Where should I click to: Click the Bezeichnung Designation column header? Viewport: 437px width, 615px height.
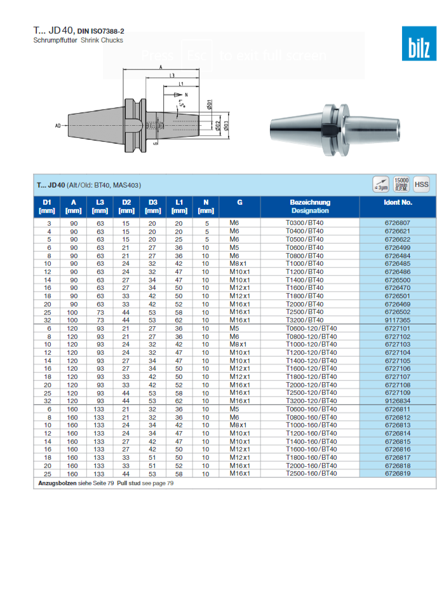pos(310,206)
